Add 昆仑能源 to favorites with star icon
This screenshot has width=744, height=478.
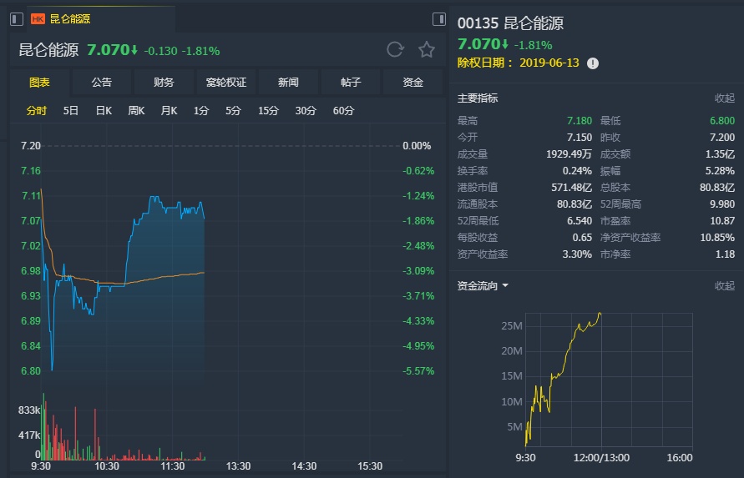[426, 50]
